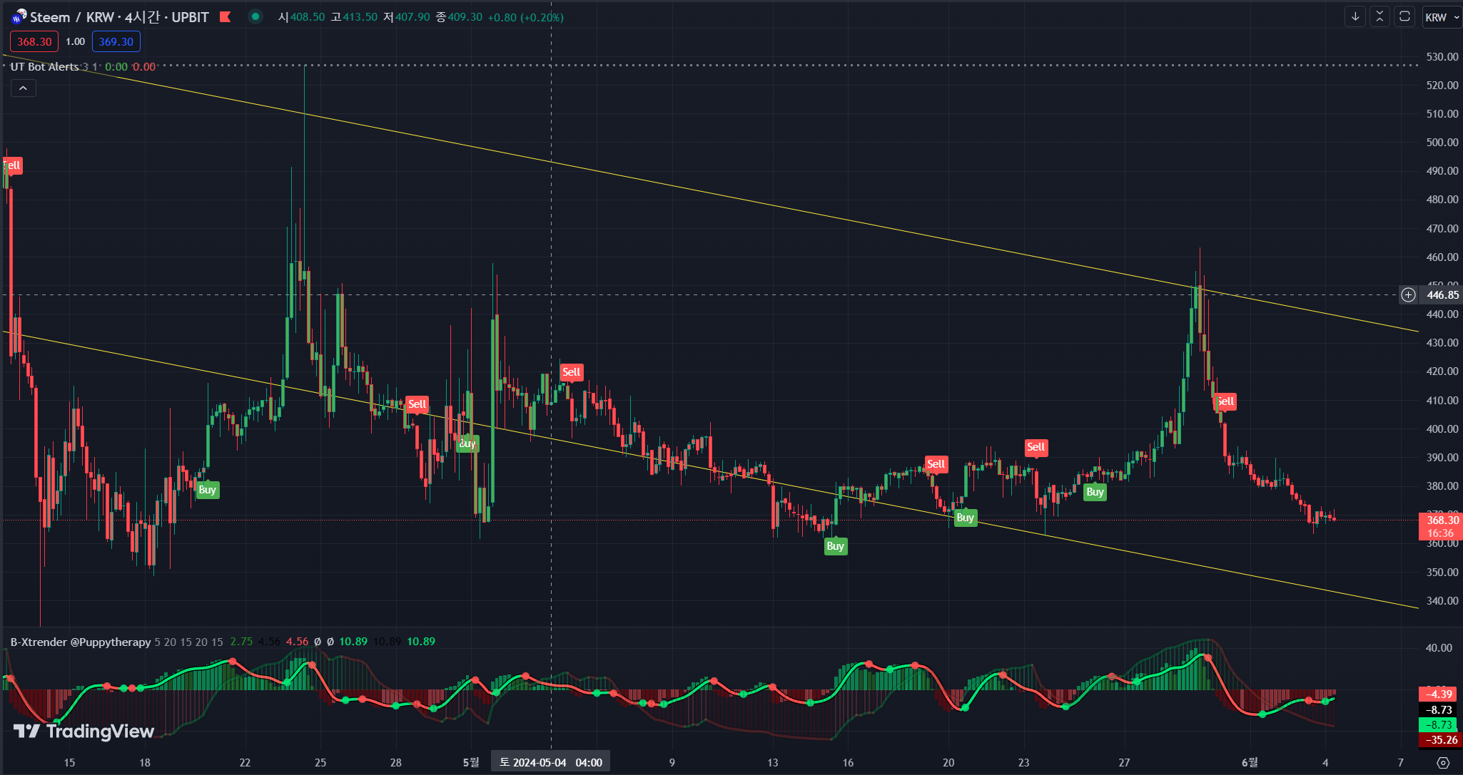The width and height of the screenshot is (1463, 775).
Task: Click the blue 369.30 buy price button
Action: pos(116,41)
